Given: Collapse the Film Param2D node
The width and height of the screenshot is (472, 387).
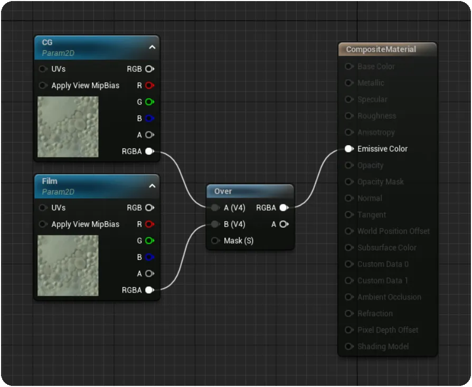Looking at the screenshot, I should pos(152,186).
